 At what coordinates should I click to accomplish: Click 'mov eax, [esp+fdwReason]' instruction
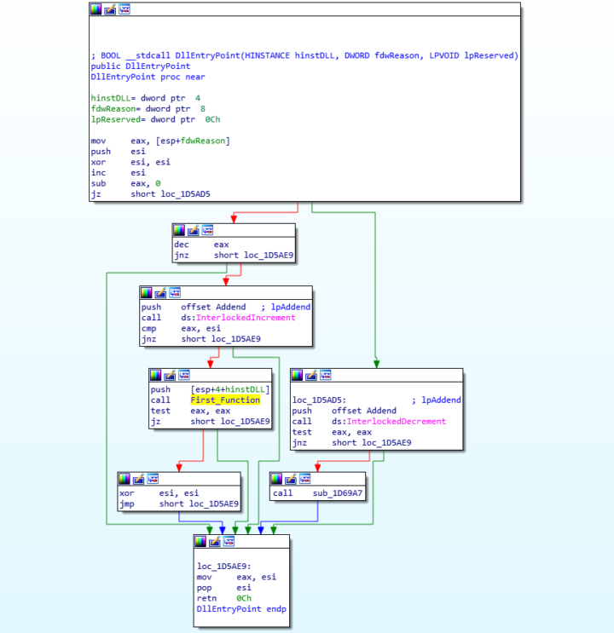(x=160, y=141)
